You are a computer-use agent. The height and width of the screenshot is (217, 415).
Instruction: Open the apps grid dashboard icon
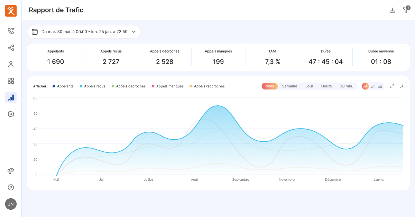tap(11, 81)
